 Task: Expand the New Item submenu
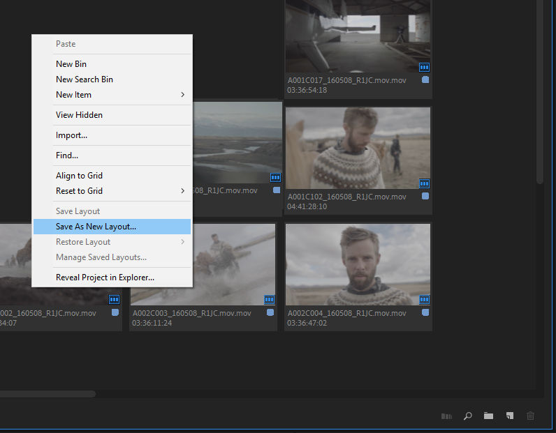coord(112,95)
